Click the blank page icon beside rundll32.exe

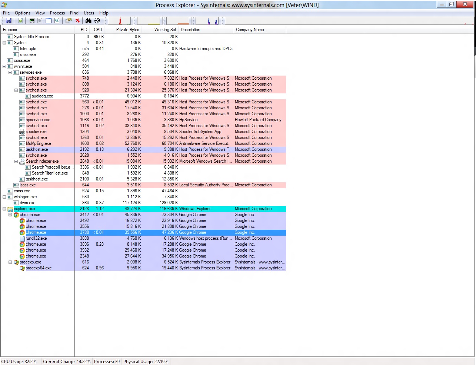tap(22, 239)
